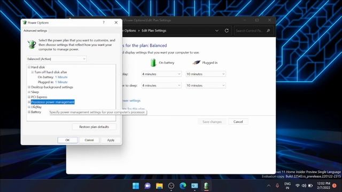Viewport: 342px width, 192px height.
Task: Click the microphone tray icon
Action: point(277,186)
